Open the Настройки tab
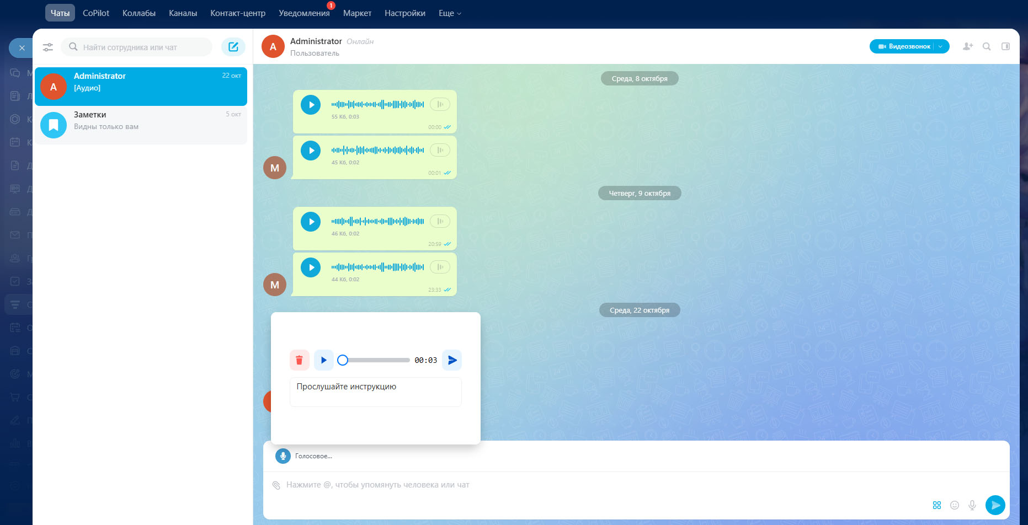 (x=405, y=13)
